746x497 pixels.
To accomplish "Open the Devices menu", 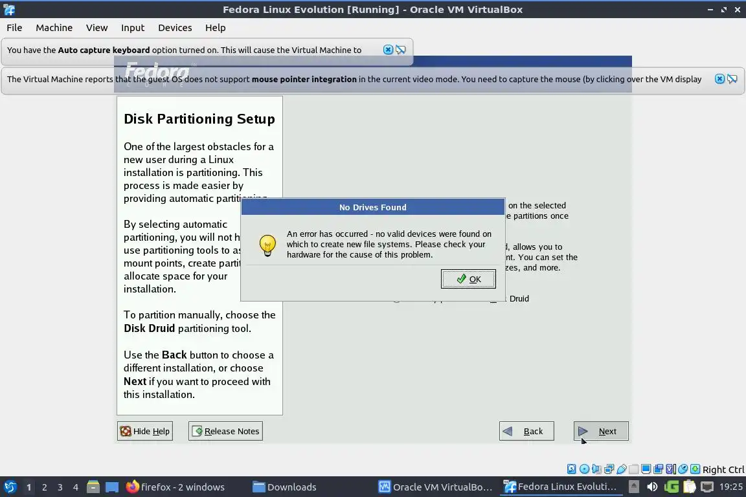I will [x=175, y=28].
